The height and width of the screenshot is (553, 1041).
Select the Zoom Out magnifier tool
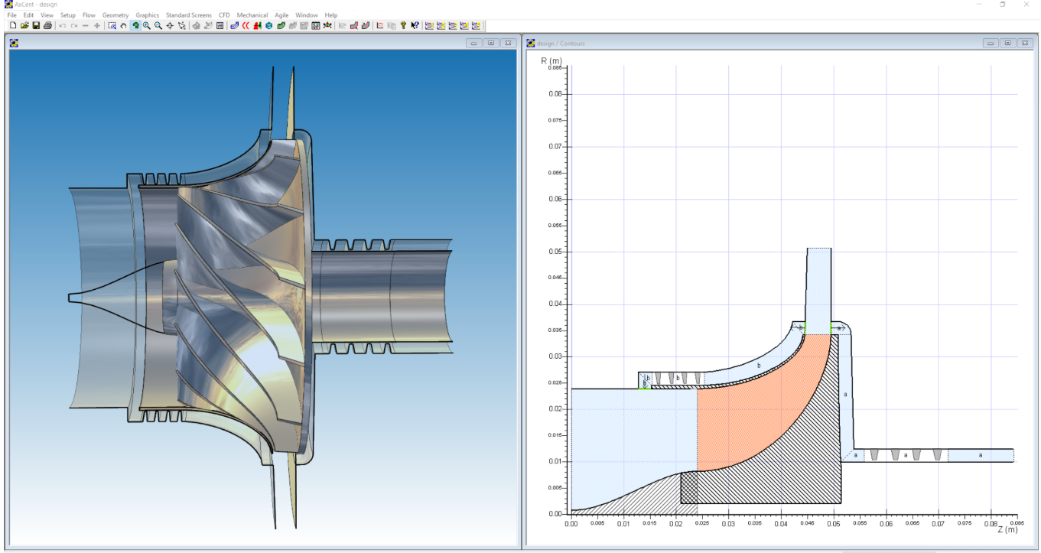tap(158, 25)
